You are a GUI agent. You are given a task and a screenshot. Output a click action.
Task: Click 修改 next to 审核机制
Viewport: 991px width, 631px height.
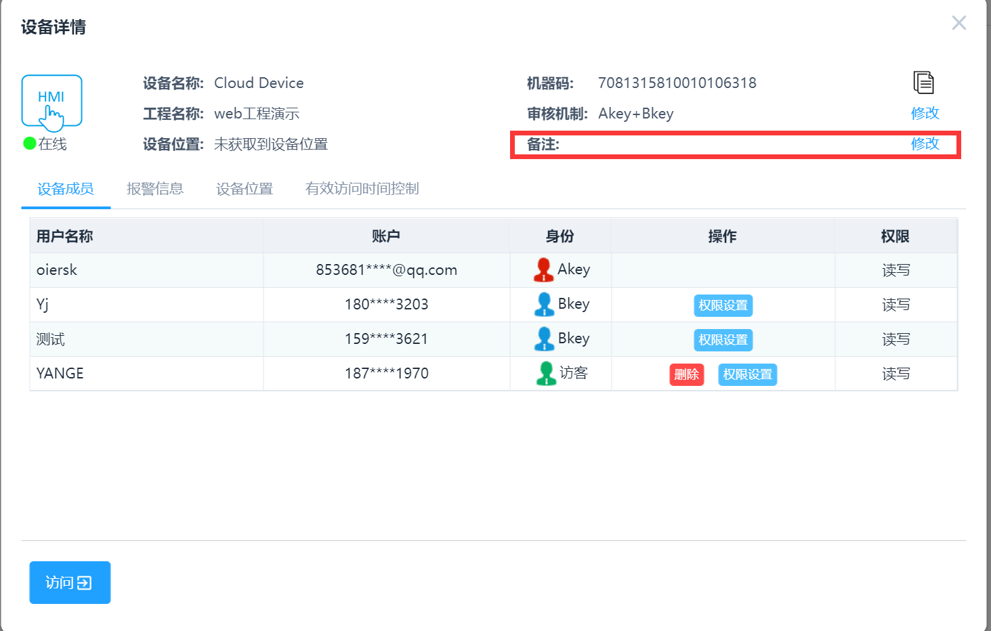coord(925,113)
